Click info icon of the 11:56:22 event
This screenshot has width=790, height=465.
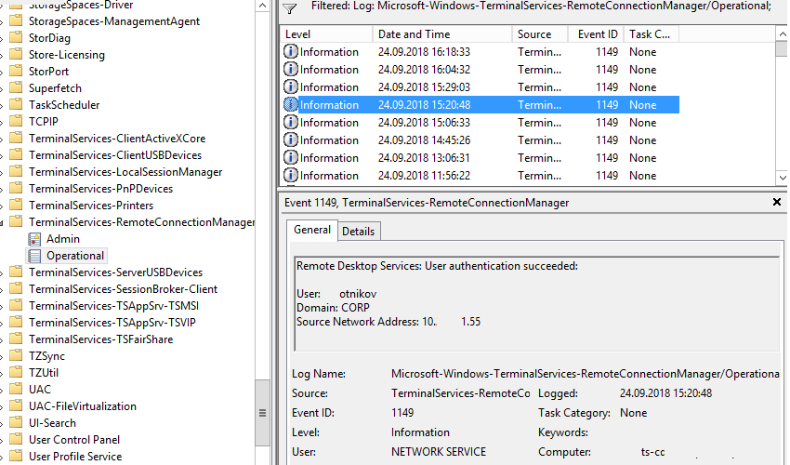click(291, 176)
